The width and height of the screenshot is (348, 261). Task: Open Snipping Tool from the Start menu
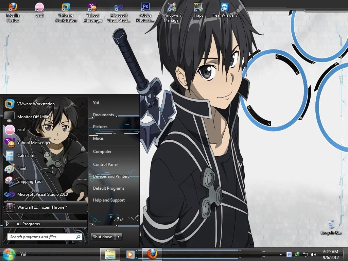[46, 181]
